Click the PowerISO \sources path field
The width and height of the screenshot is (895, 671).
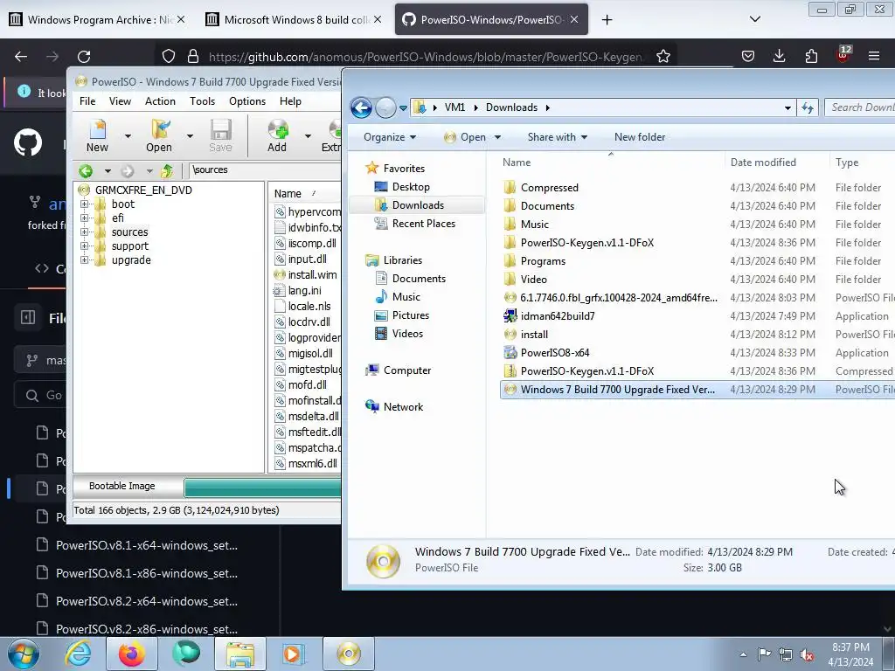point(266,169)
